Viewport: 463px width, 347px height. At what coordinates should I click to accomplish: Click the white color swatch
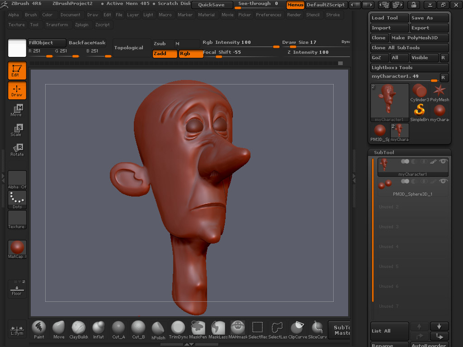click(x=17, y=48)
